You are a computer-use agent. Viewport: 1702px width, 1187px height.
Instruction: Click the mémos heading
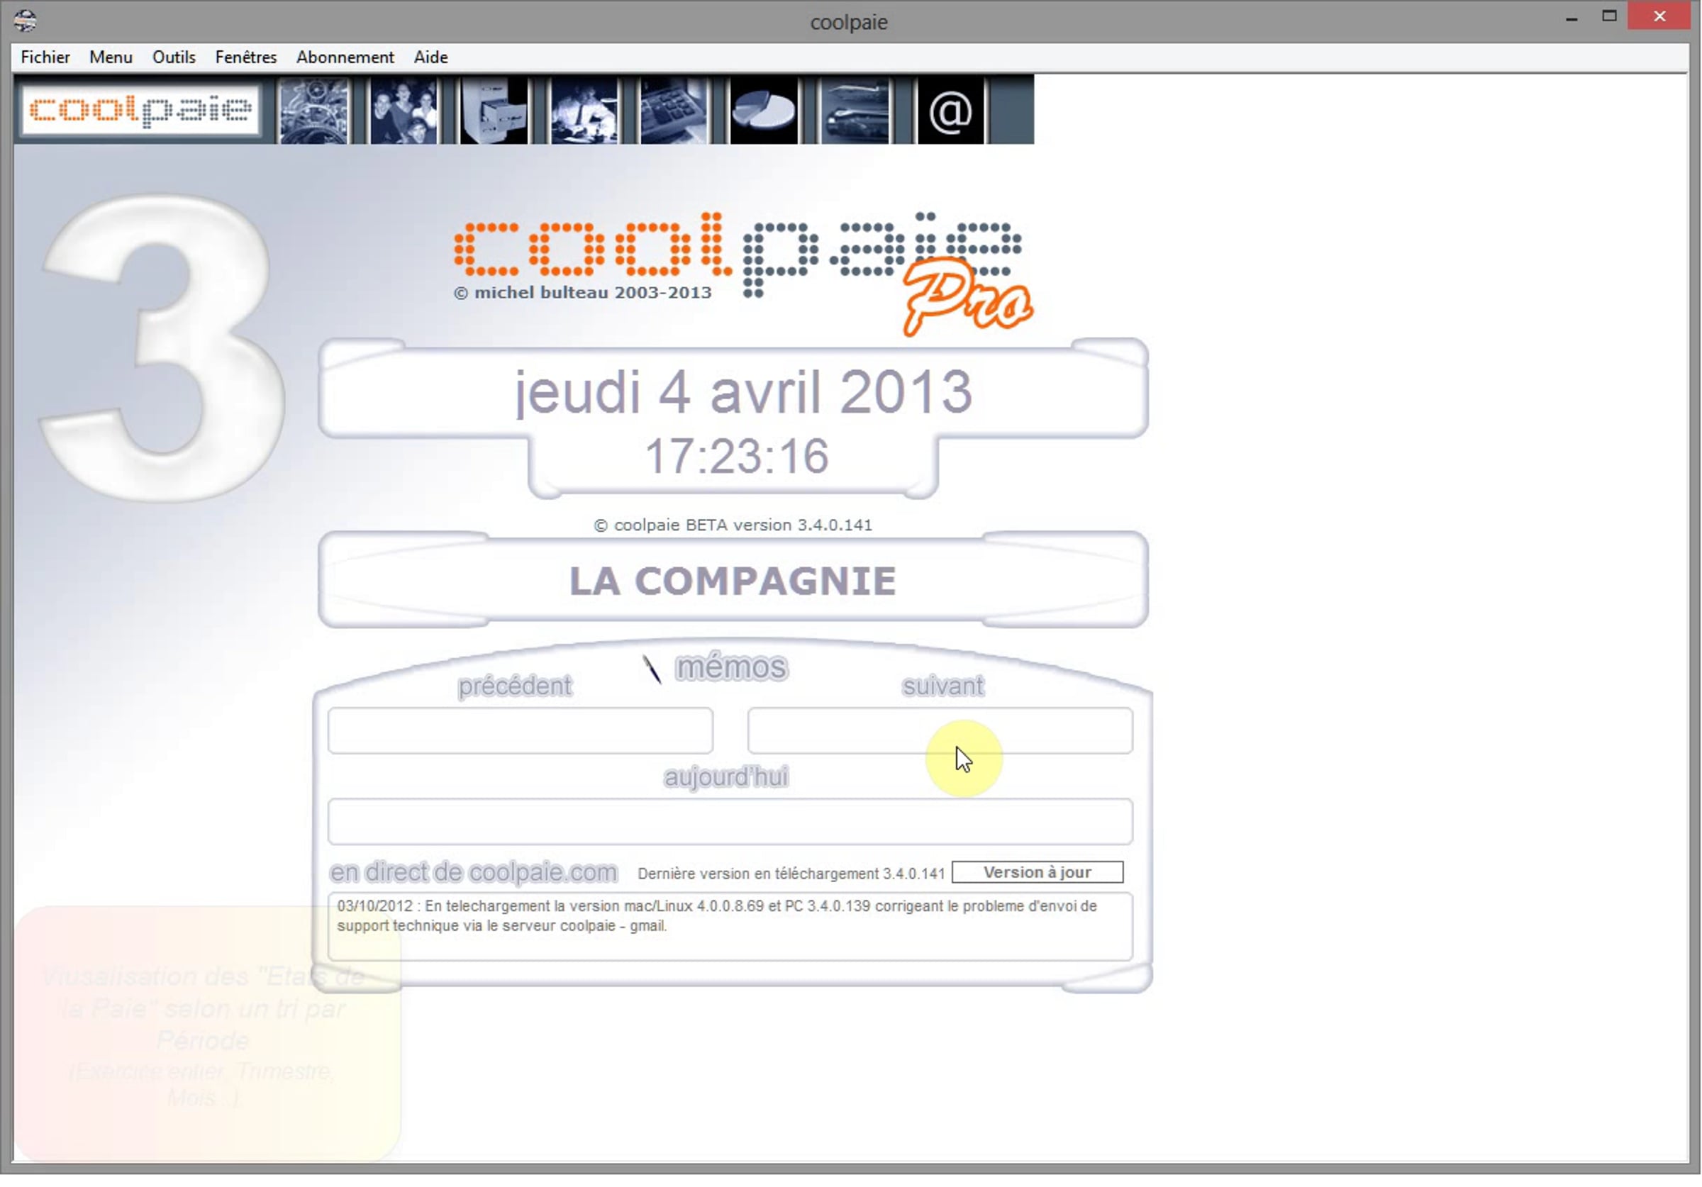[732, 667]
